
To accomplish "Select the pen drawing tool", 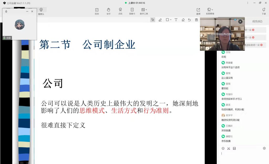I will point(160,20).
